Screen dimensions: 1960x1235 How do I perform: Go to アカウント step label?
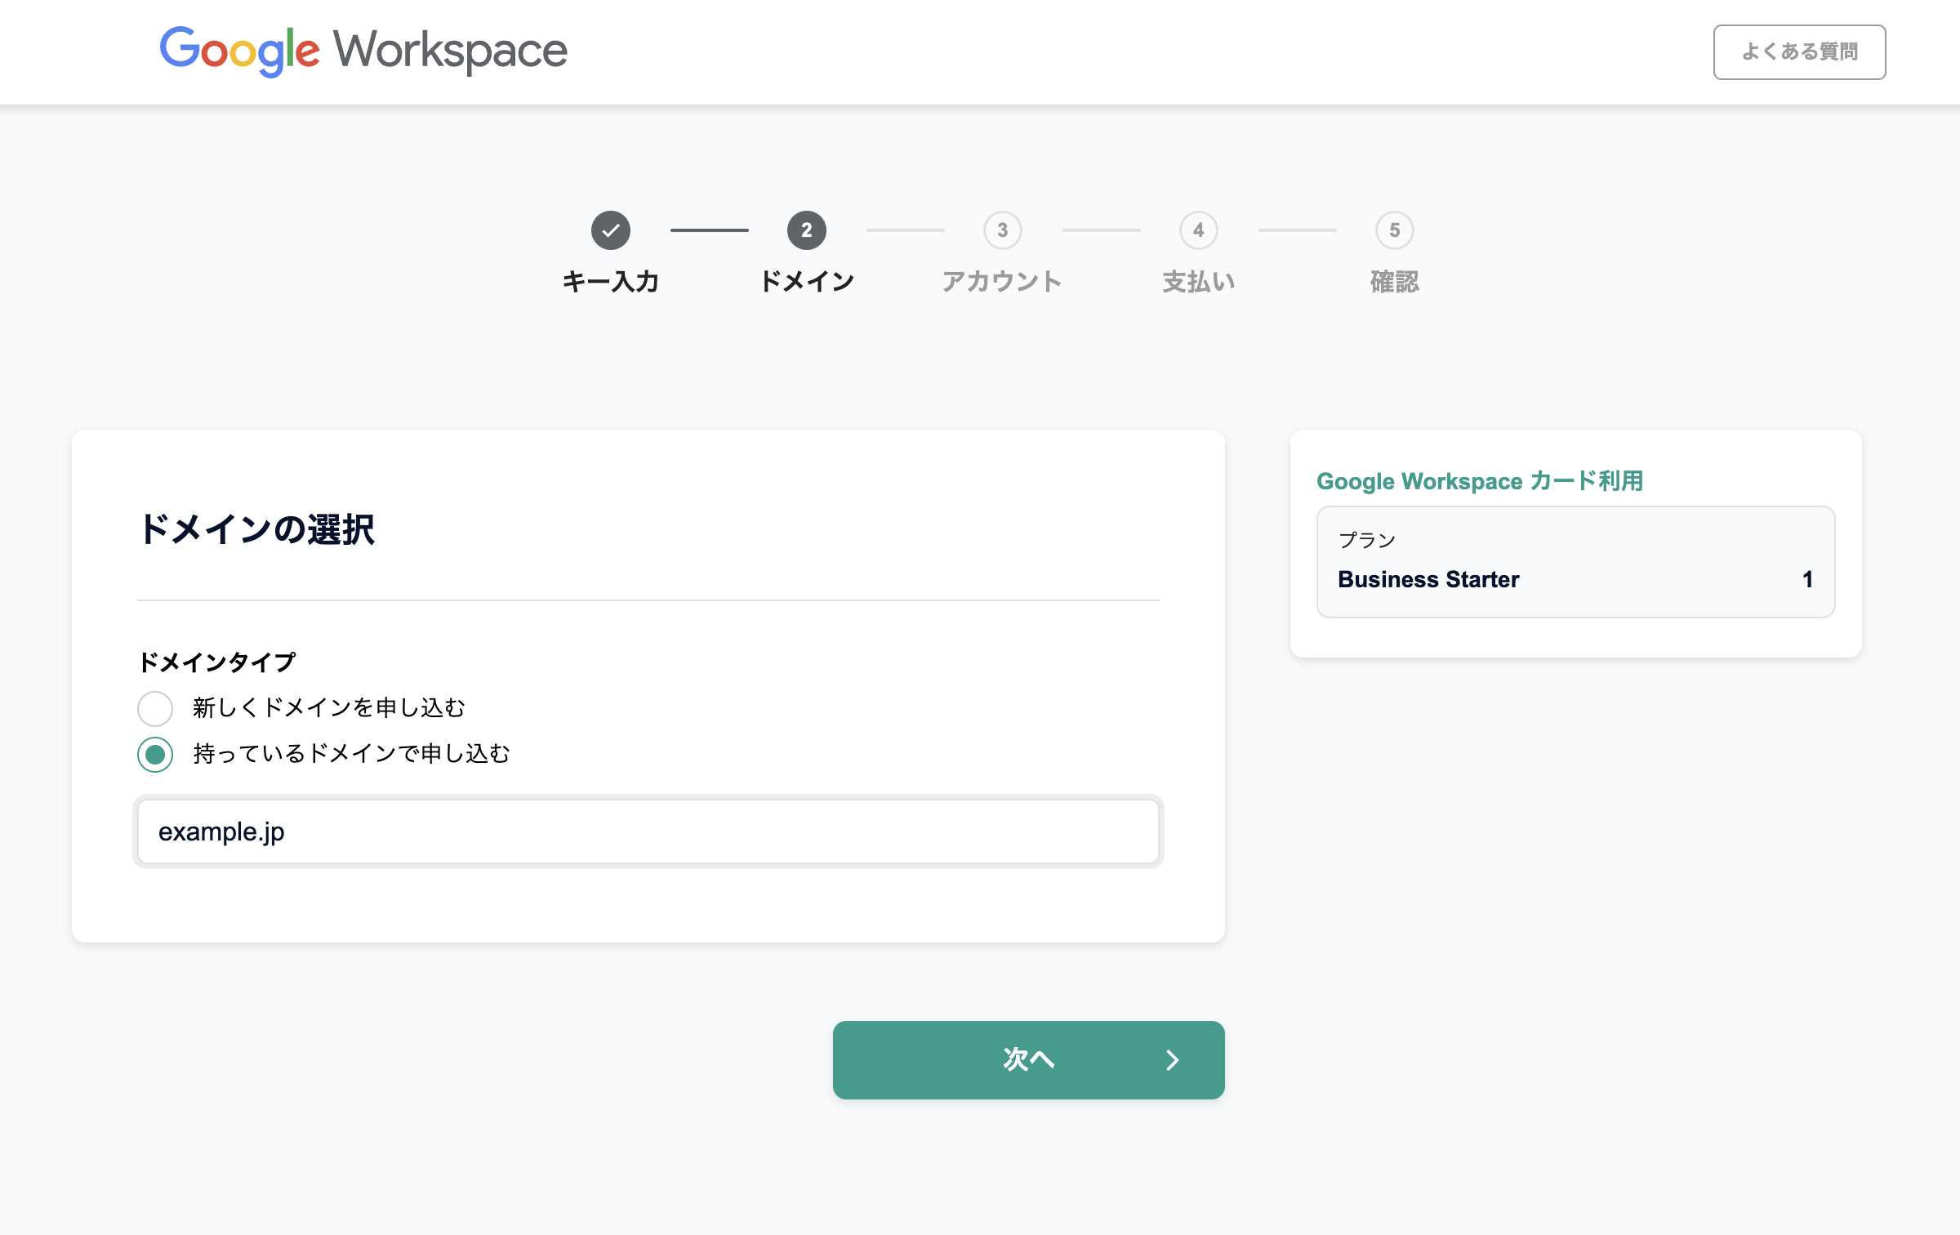click(1001, 282)
